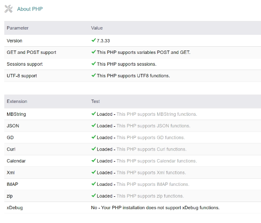Screen dimensions: 261x223
Task: Click the Value column header
Action: click(x=97, y=28)
